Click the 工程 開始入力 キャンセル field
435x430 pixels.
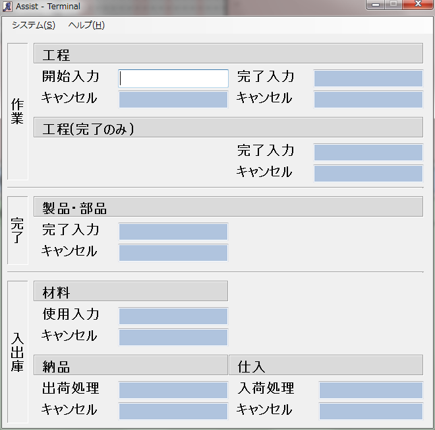click(173, 100)
